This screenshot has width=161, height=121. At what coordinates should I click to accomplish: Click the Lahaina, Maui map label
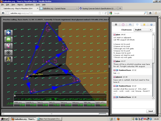point(36,74)
